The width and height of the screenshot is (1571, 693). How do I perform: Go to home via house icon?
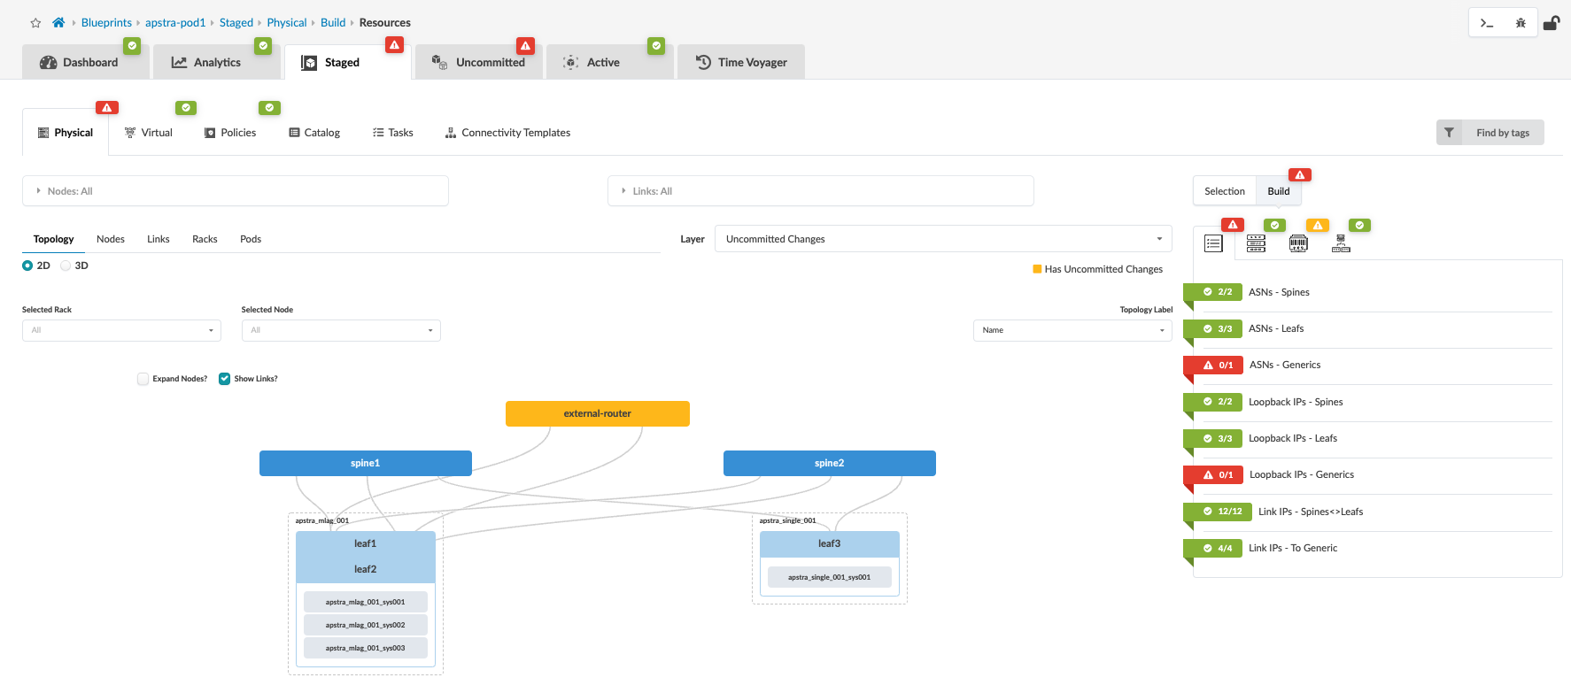click(x=58, y=23)
